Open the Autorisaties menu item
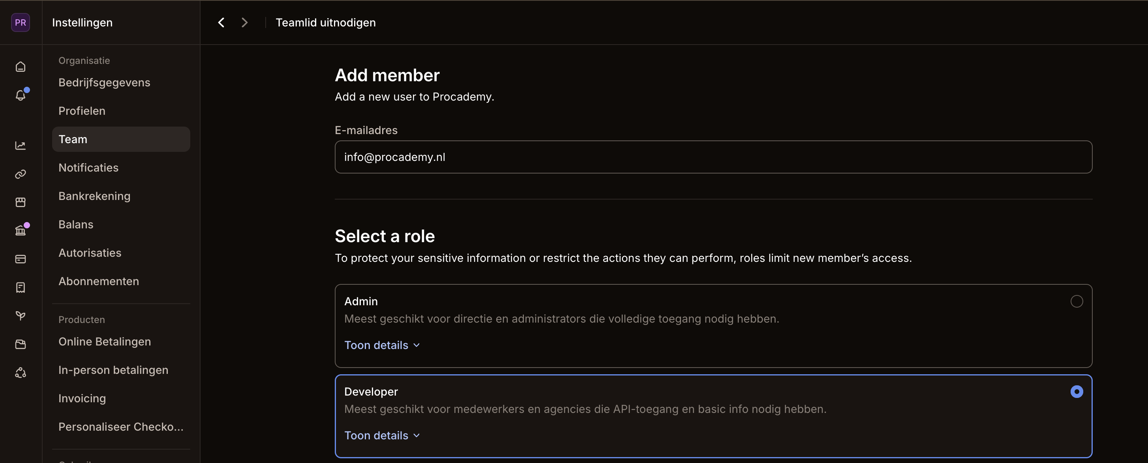1148x463 pixels. [90, 253]
